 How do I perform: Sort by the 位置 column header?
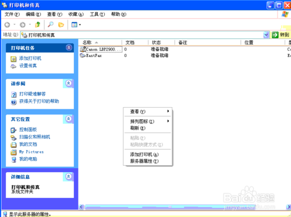[263, 42]
